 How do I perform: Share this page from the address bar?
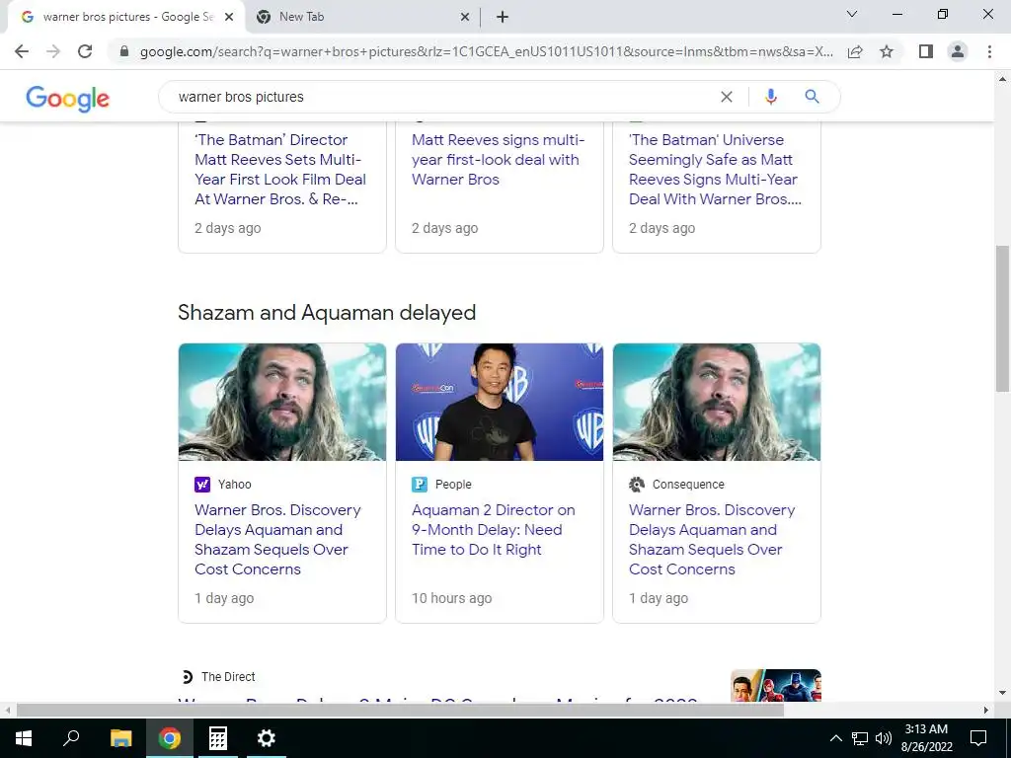855,51
